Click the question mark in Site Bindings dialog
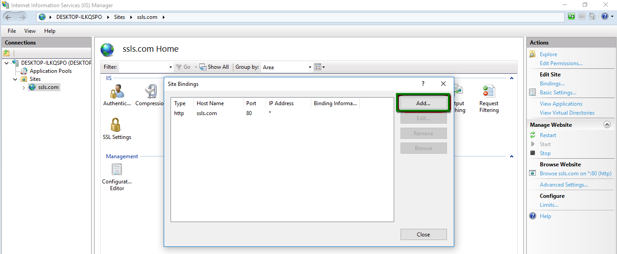Screen dimensions: 617x254 [423, 84]
